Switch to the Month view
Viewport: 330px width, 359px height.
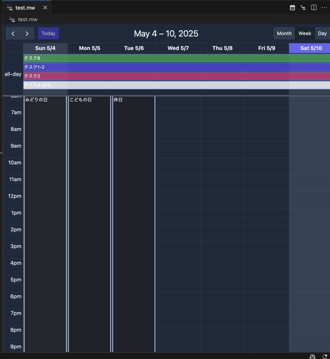tap(284, 33)
